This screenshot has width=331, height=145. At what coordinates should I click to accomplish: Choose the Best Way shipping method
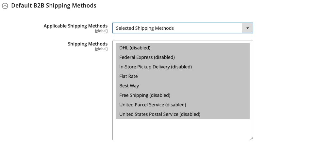pos(129,86)
